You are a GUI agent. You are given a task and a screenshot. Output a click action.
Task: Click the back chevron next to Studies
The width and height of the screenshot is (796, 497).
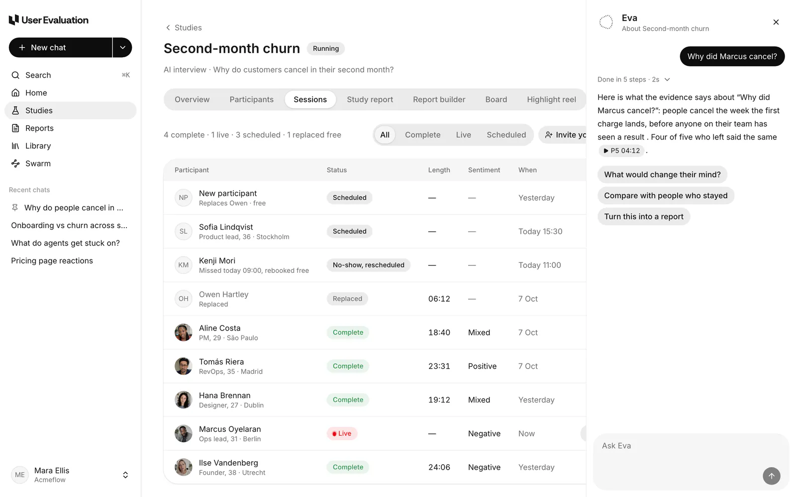(x=168, y=28)
